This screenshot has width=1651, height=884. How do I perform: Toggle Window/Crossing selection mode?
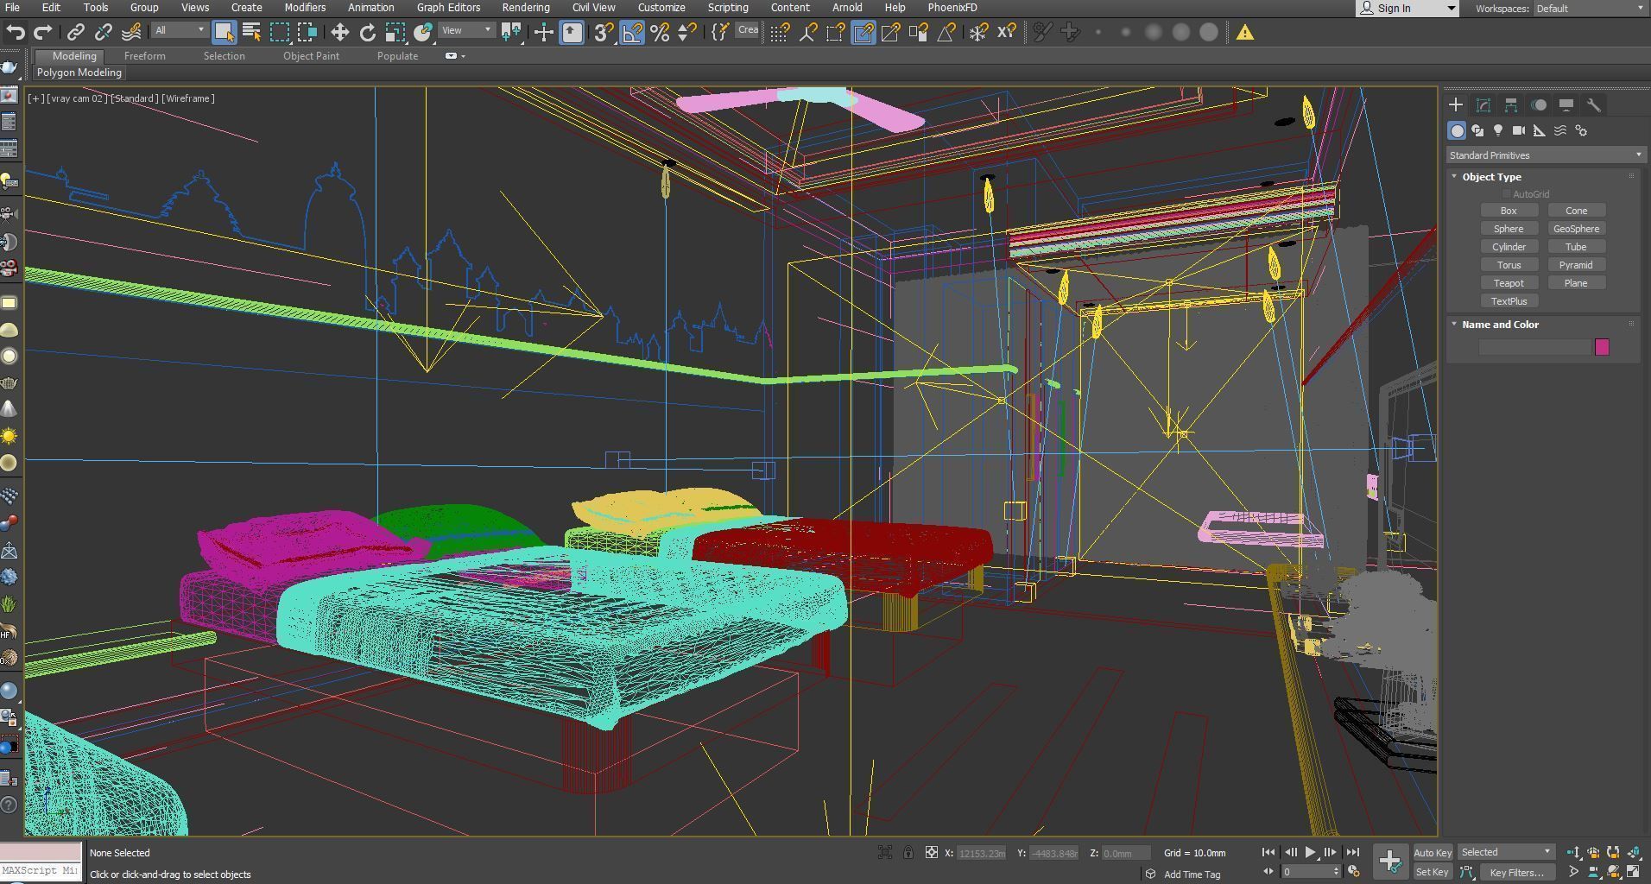[307, 33]
